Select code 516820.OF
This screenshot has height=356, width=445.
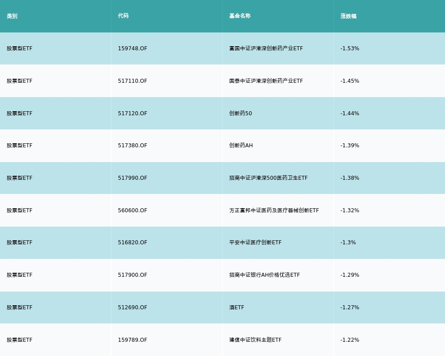tap(133, 243)
